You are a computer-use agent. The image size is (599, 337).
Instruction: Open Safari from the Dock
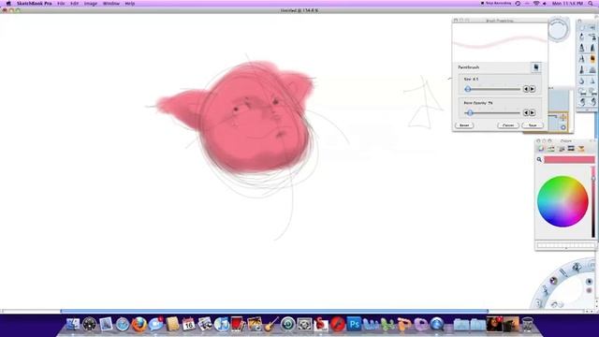click(x=123, y=325)
